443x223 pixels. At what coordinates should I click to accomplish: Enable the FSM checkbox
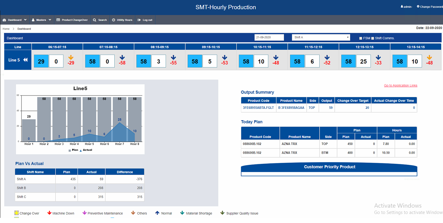pos(361,38)
